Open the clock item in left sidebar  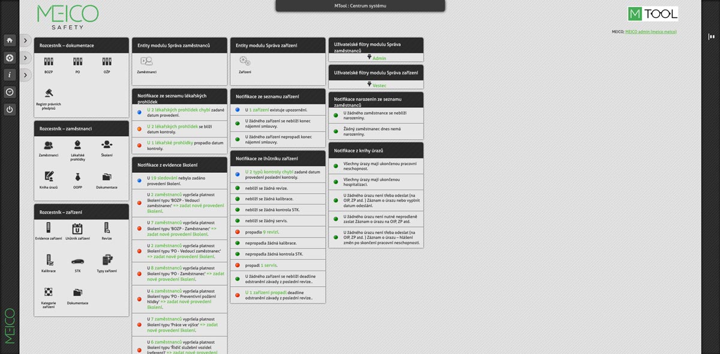coord(10,92)
